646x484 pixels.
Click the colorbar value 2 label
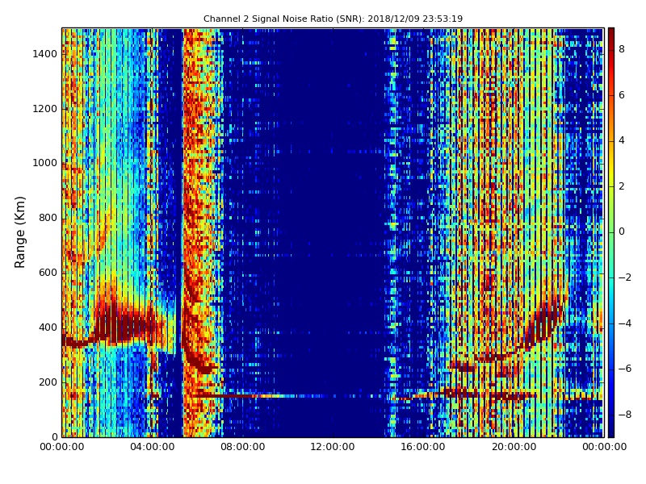click(622, 186)
